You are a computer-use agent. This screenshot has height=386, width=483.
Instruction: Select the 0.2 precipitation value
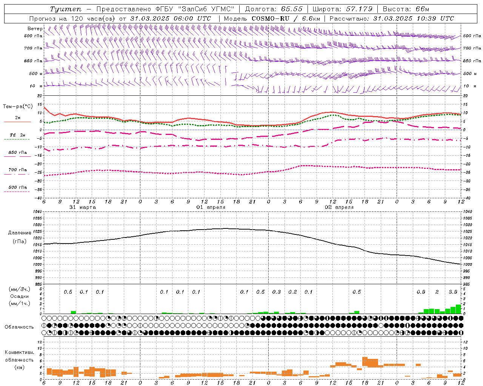(292, 292)
